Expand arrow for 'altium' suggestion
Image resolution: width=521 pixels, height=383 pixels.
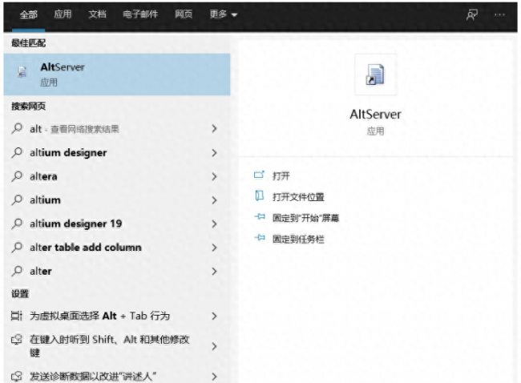pos(214,200)
